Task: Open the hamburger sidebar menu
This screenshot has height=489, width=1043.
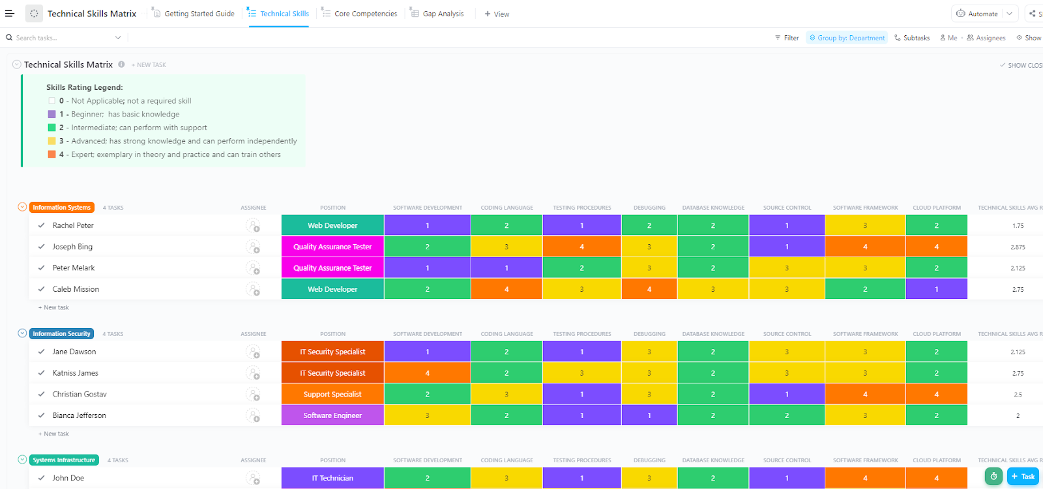Action: click(10, 13)
